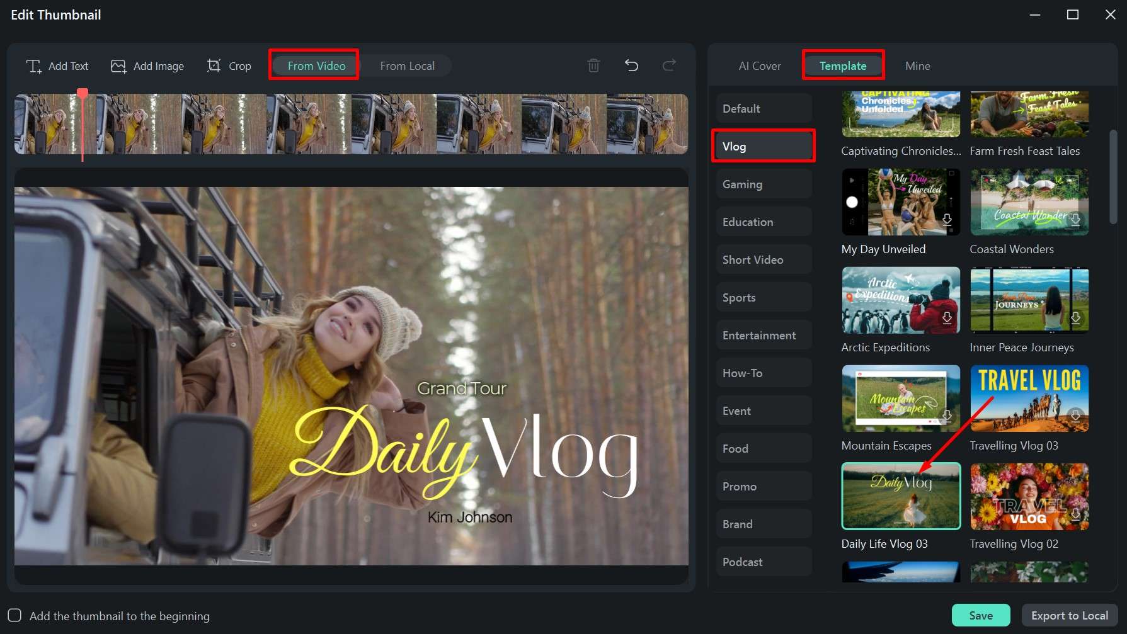Click Export to Local button
Screen dimensions: 1127x634
tap(1069, 615)
